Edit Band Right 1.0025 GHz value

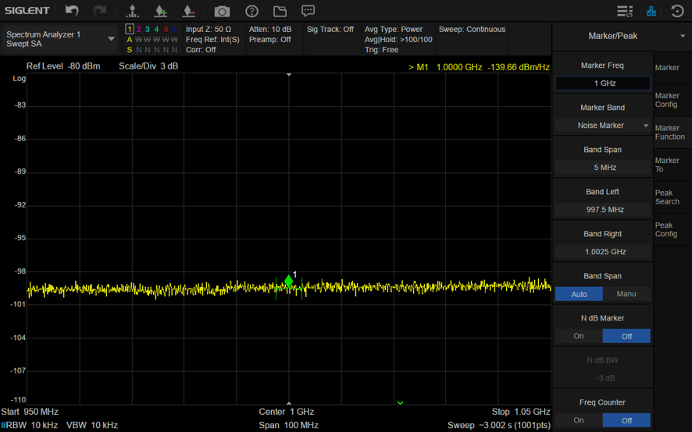(602, 252)
